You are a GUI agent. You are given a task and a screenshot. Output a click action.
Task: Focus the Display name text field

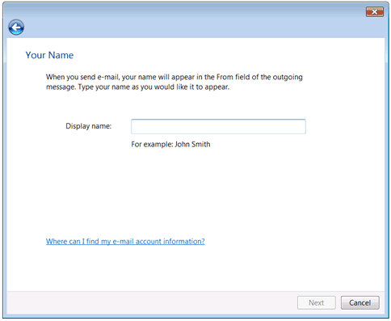pos(218,126)
